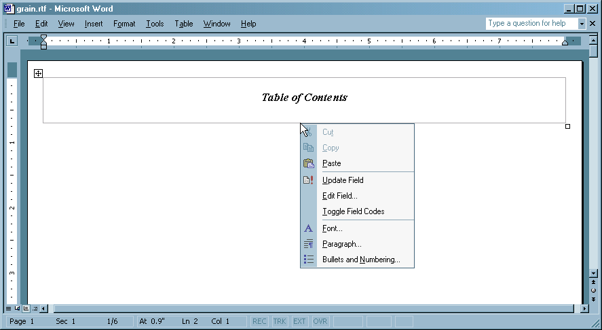Click the ruler tab type selector

coord(12,41)
